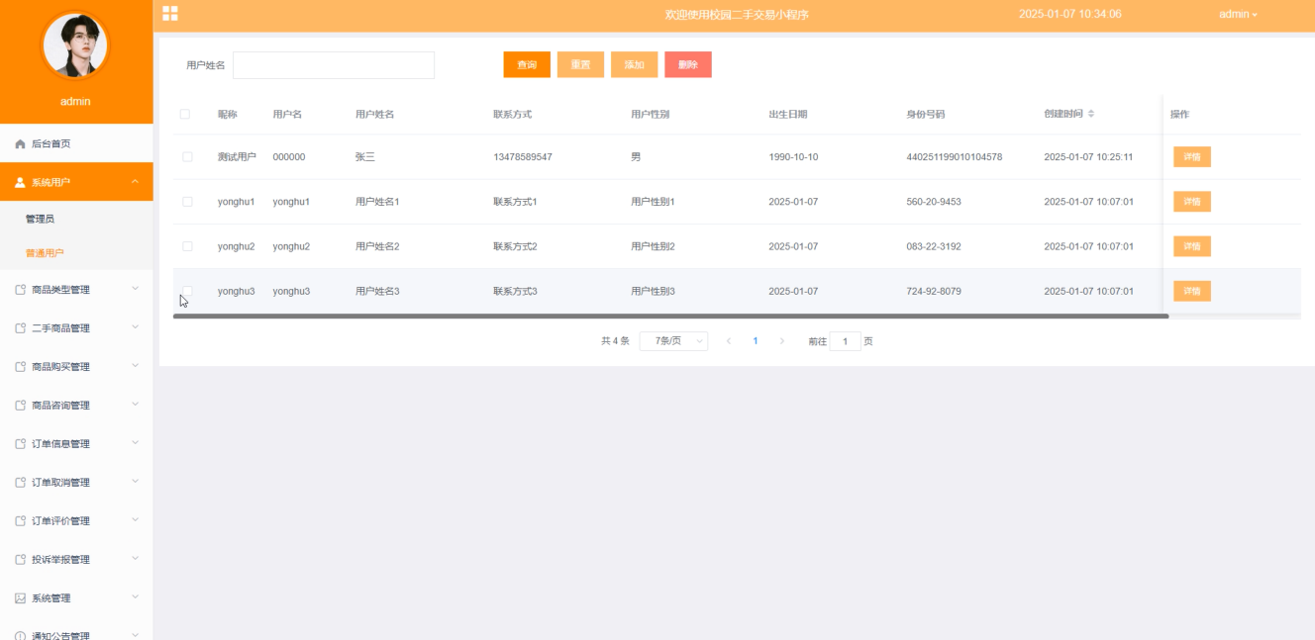Click ID number 083-22-3192

click(934, 246)
